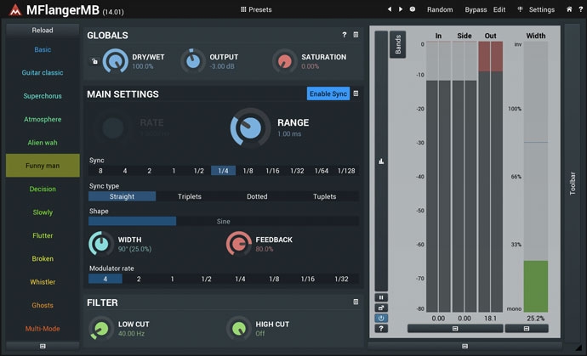587x356 pixels.
Task: Open the Globals help question mark
Action: pos(345,35)
